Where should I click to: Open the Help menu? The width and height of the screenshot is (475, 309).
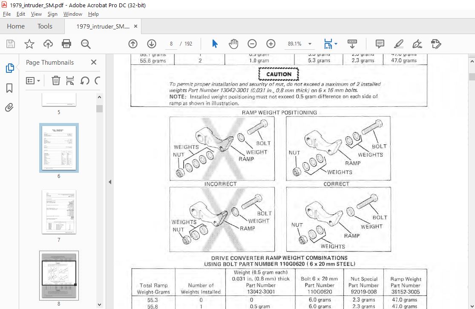[93, 14]
